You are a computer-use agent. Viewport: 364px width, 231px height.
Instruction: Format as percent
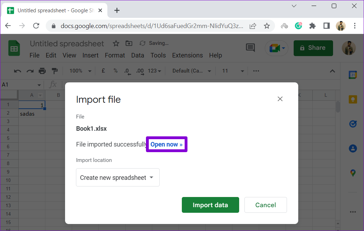pos(116,70)
